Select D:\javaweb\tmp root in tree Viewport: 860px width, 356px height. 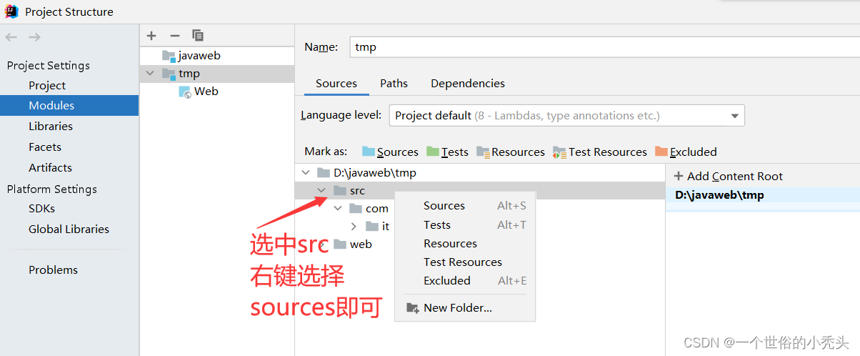480,172
